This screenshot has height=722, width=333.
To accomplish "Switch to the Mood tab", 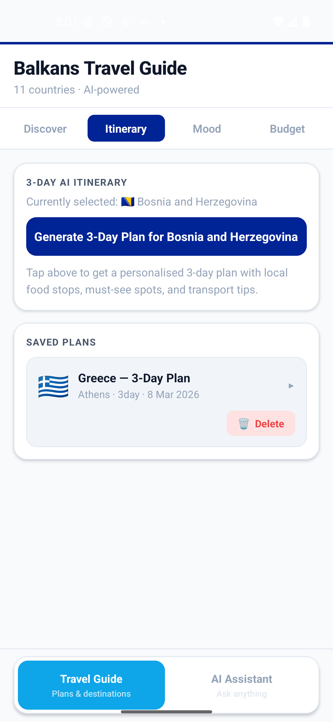I will point(207,128).
